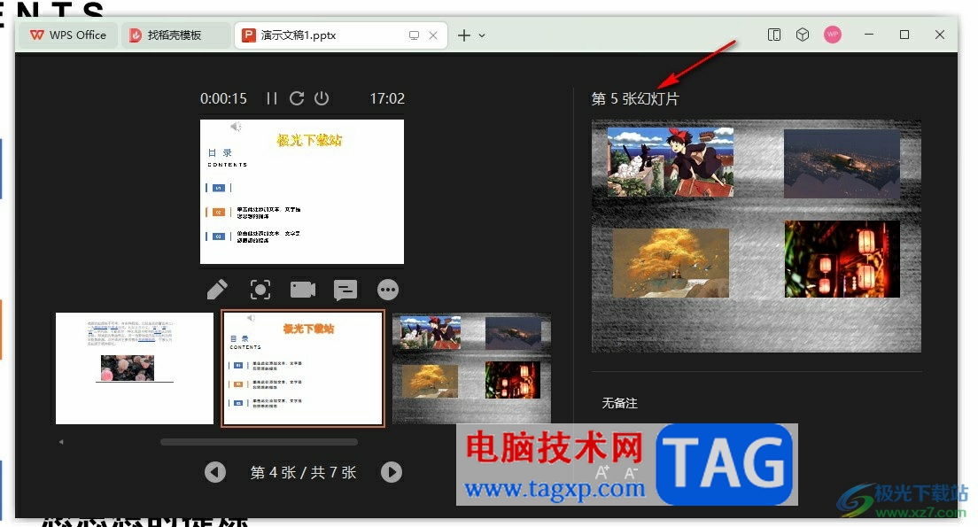Viewport: 978px width, 527px height.
Task: Click the left scroll arrow of the thumbnail strip
Action: pyautogui.click(x=61, y=442)
